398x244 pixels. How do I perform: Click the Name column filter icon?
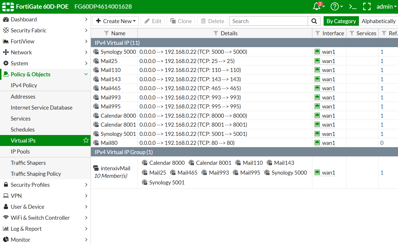pos(106,33)
